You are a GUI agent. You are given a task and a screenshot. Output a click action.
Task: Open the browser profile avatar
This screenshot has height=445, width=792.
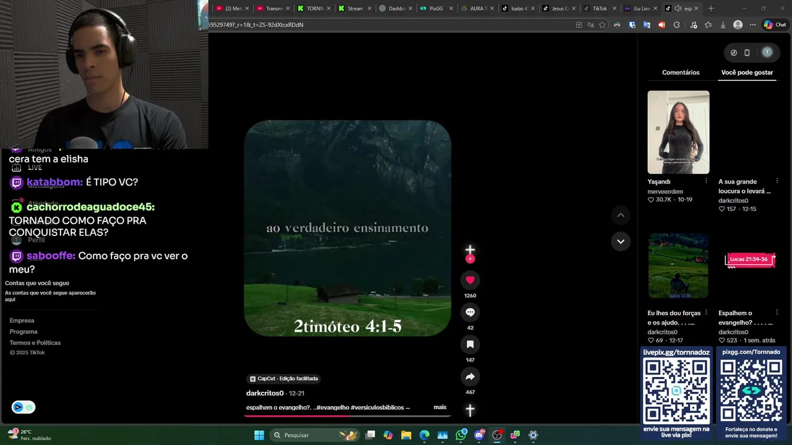click(738, 25)
